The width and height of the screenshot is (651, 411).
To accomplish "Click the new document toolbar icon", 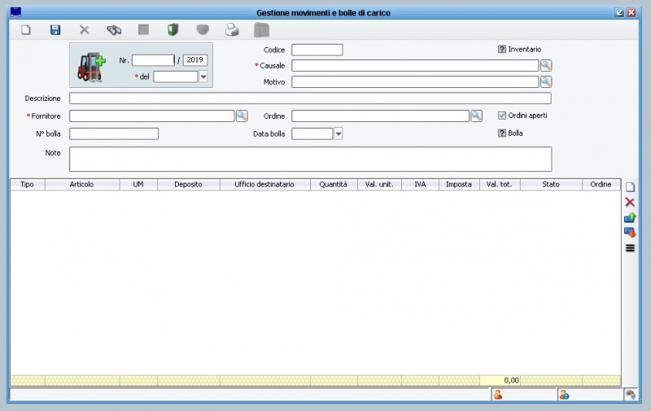I will [x=25, y=30].
